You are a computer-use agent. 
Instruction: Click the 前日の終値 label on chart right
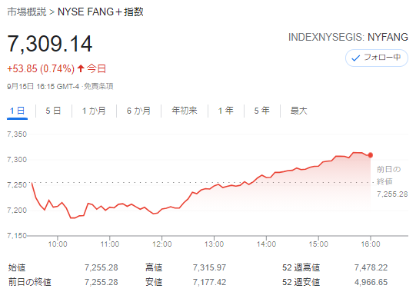pyautogui.click(x=388, y=175)
